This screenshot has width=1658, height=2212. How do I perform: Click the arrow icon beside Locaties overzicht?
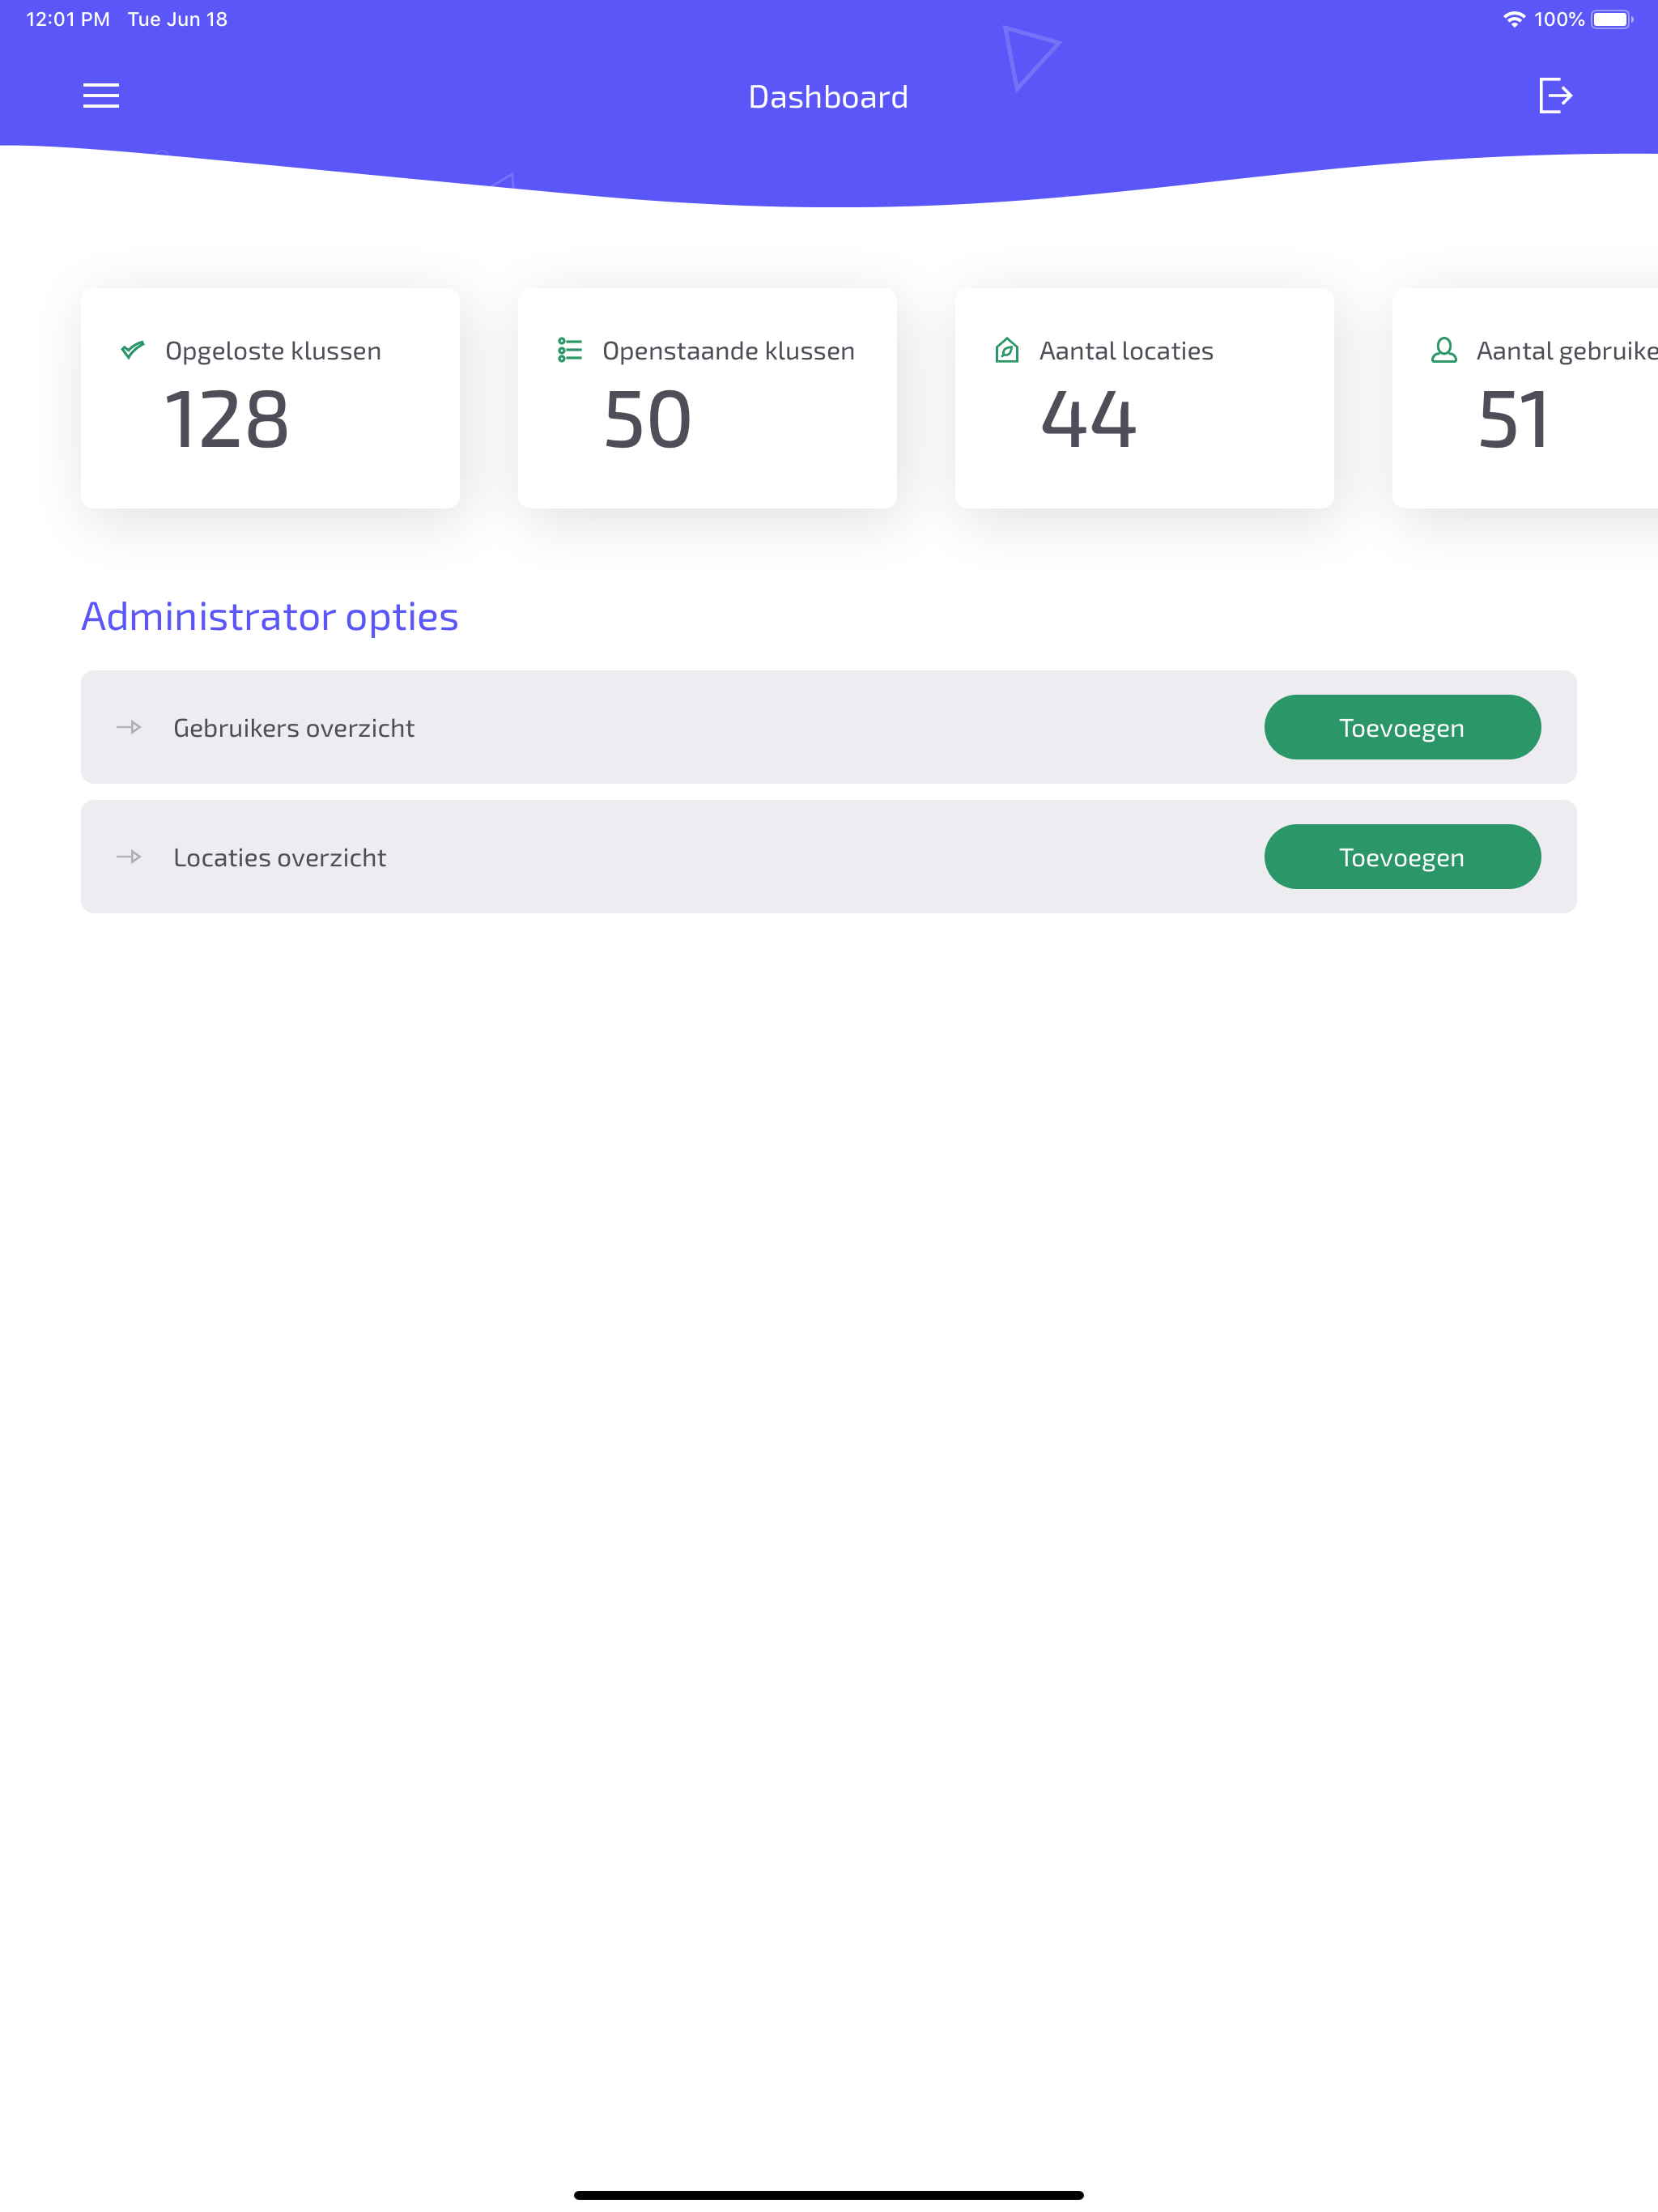pos(129,857)
